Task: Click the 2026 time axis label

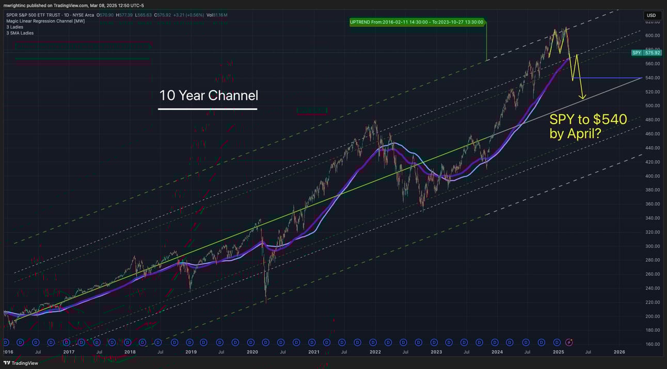Action: [x=620, y=352]
